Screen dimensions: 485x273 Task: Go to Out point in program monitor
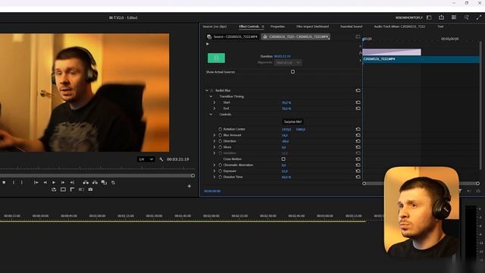[72, 183]
